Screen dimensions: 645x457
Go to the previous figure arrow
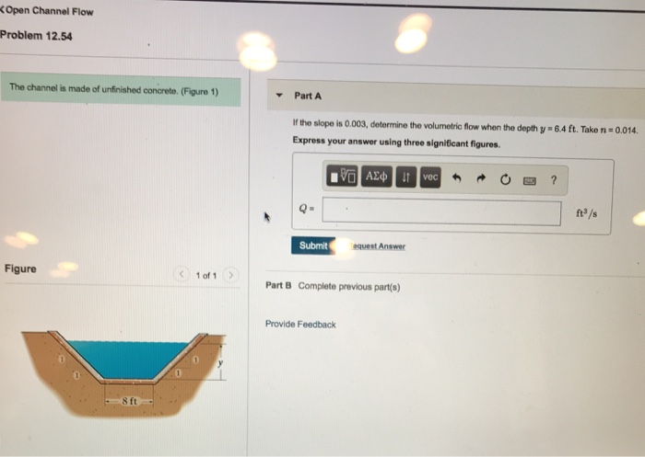(x=182, y=274)
